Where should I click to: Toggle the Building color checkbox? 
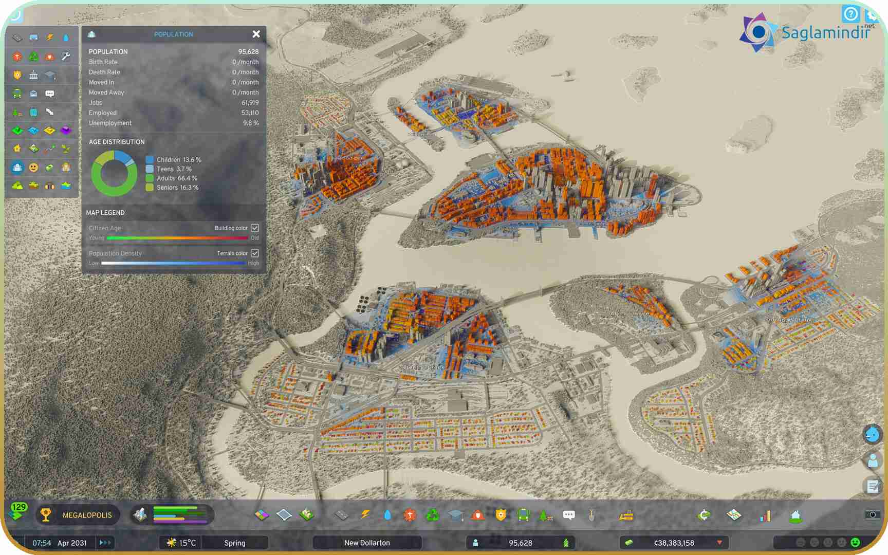point(255,228)
